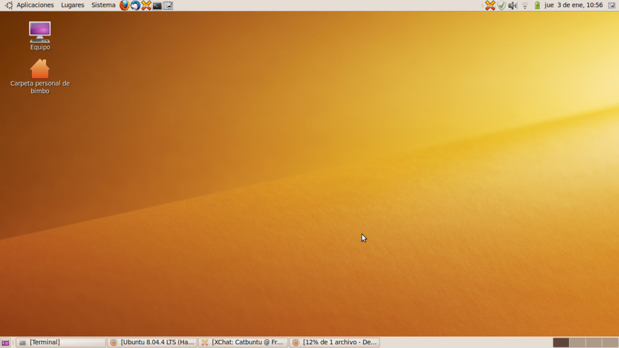The width and height of the screenshot is (619, 348).
Task: Launch Firefox from the top panel
Action: point(125,5)
